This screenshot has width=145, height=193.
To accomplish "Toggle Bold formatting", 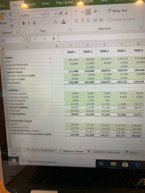I will point(24,23).
